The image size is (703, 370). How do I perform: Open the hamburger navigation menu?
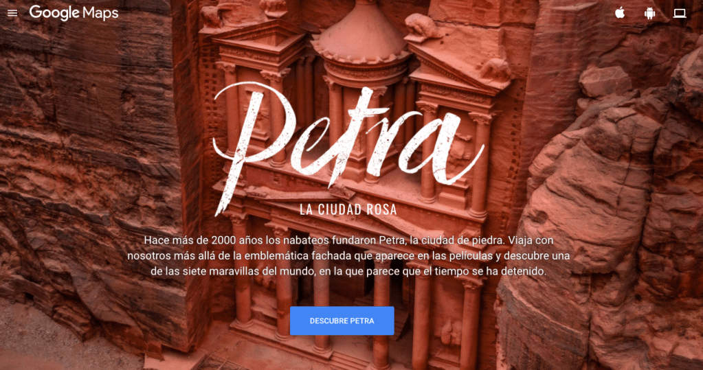click(12, 13)
